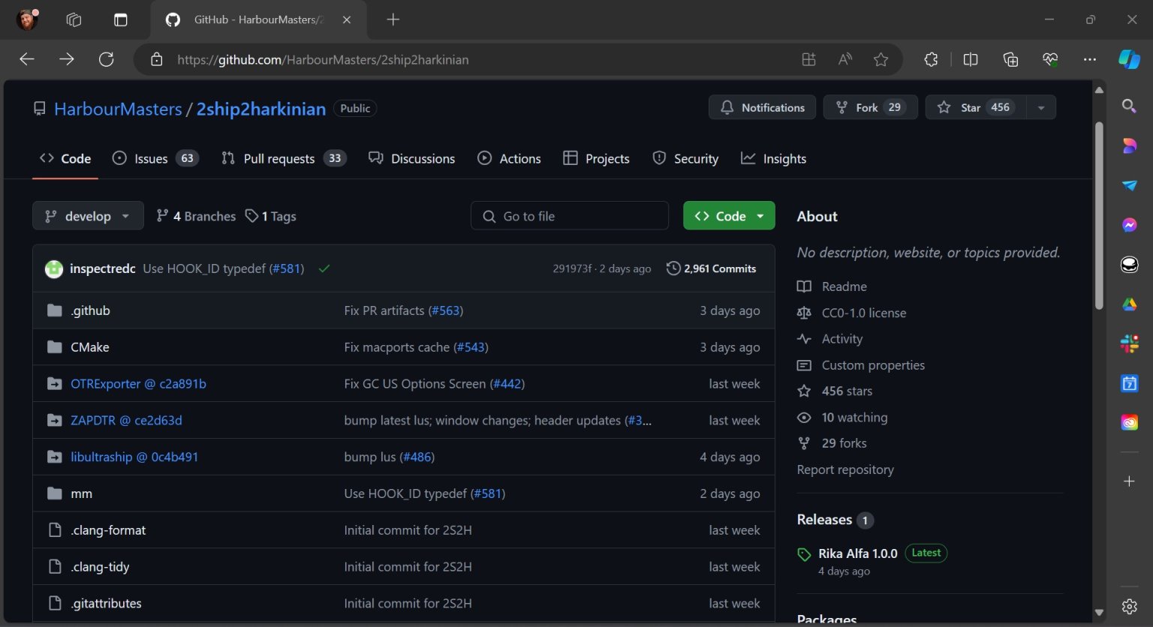
Task: Click the browser refresh button
Action: 107,59
